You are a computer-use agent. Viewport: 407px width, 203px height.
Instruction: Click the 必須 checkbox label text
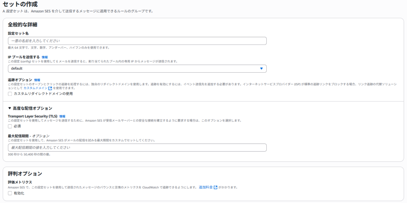[x=17, y=126]
